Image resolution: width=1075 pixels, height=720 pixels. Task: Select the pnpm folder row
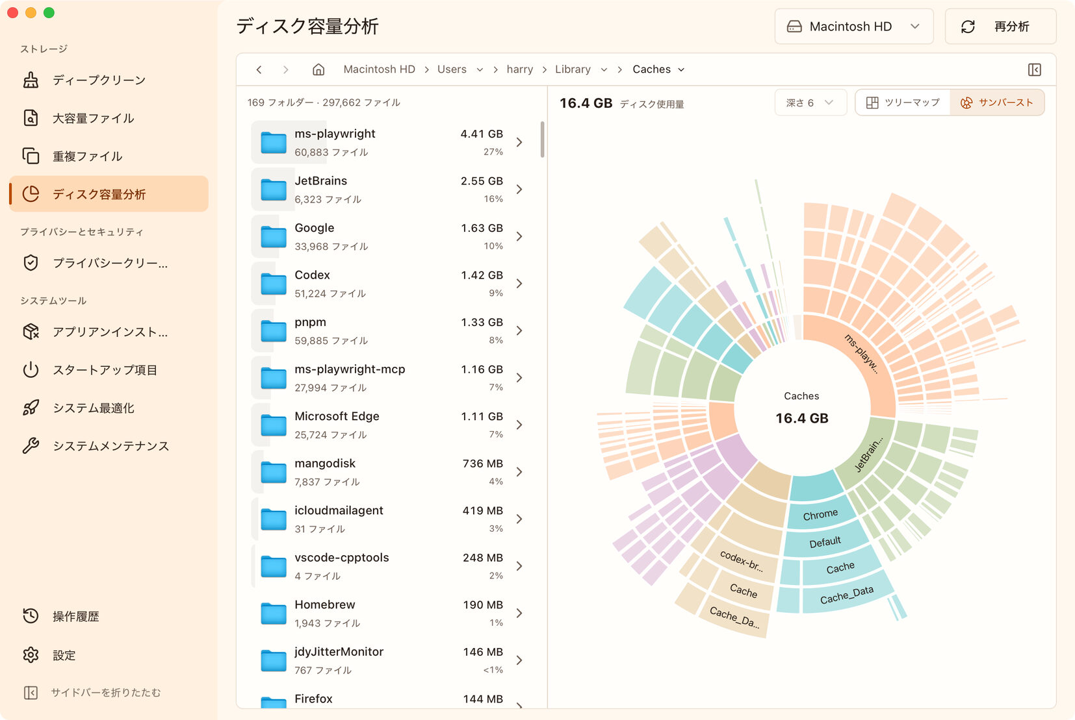tap(391, 330)
